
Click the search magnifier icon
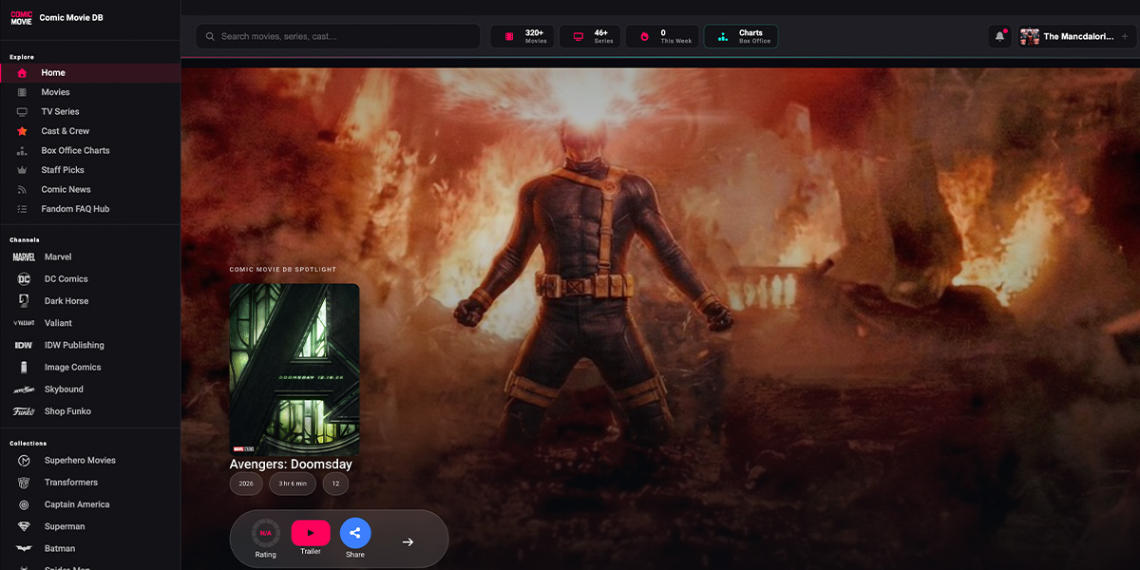[211, 36]
